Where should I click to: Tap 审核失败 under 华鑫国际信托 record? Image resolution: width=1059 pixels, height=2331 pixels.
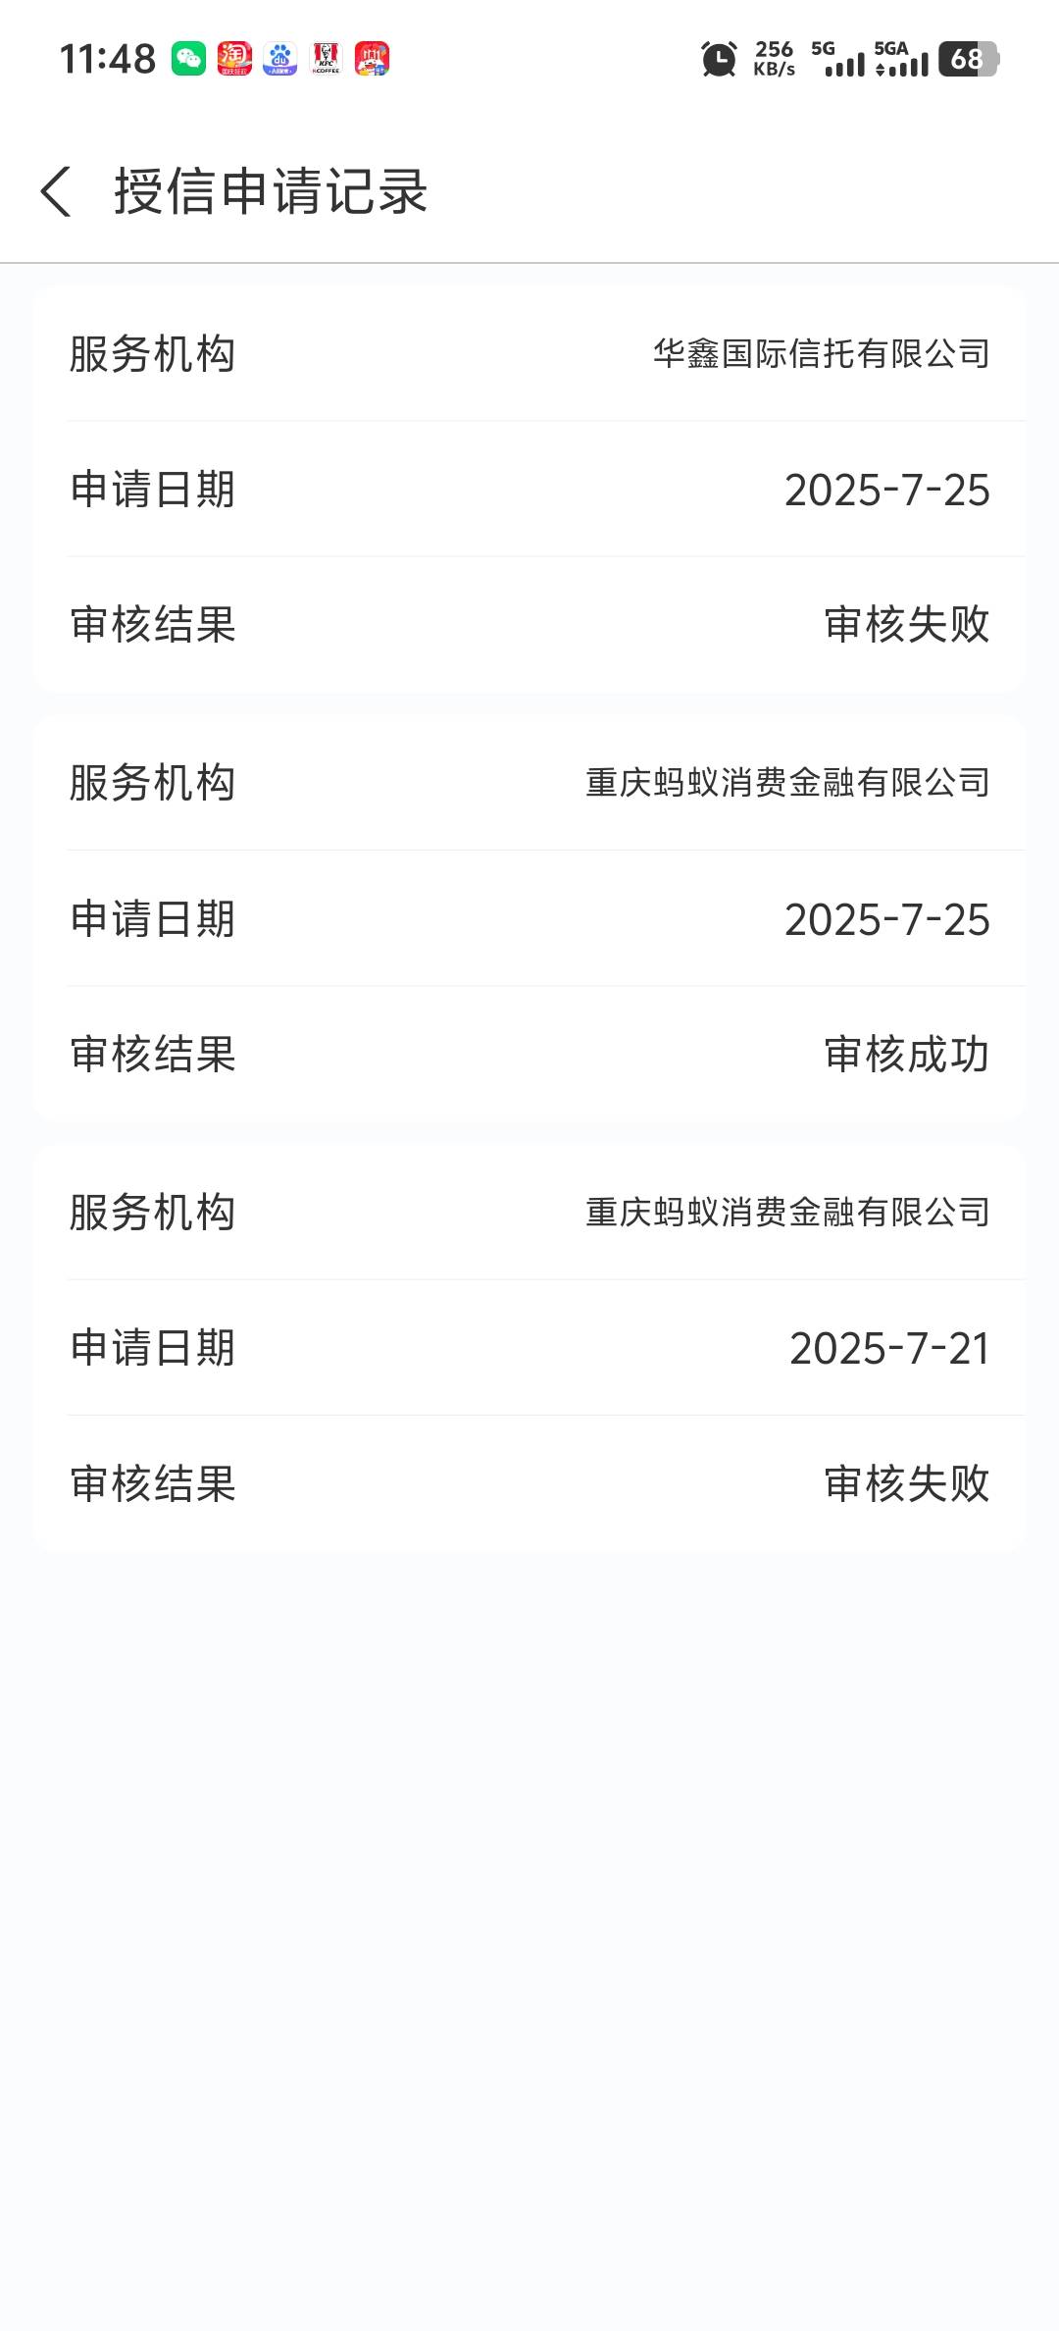coord(907,625)
